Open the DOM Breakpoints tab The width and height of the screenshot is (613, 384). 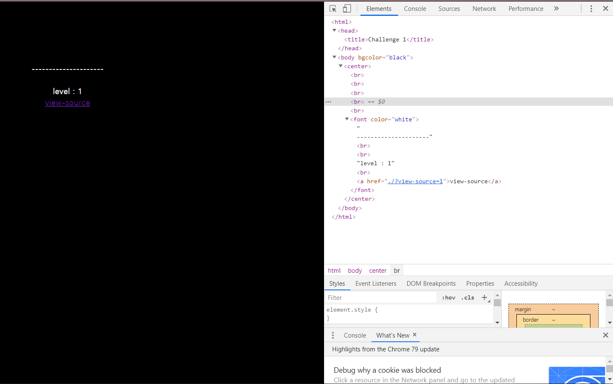431,283
